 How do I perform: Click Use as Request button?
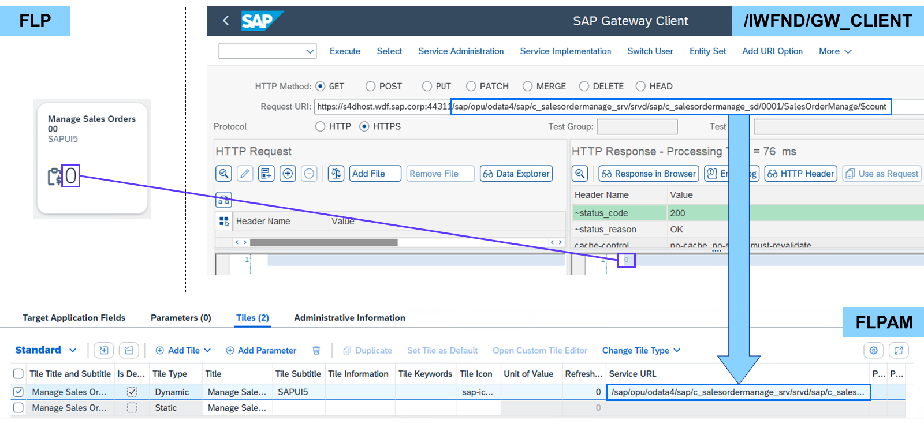(x=882, y=173)
